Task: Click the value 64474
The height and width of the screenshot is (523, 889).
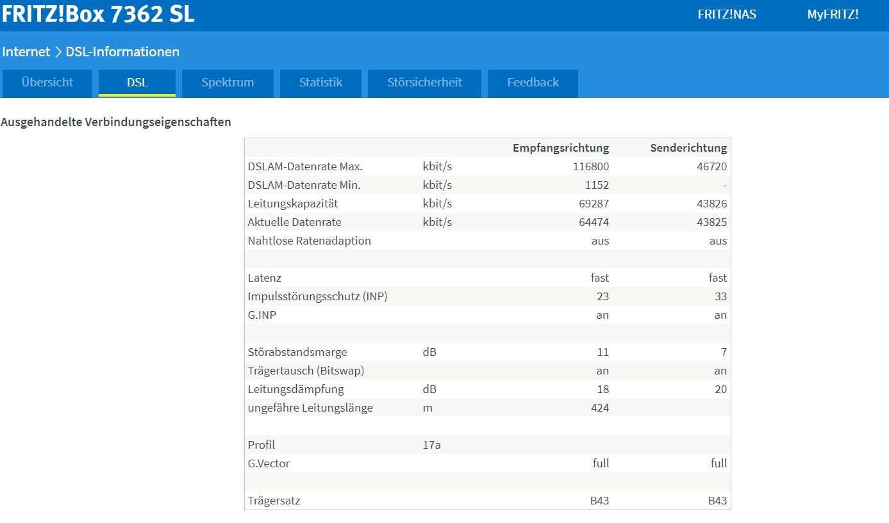Action: [x=594, y=222]
